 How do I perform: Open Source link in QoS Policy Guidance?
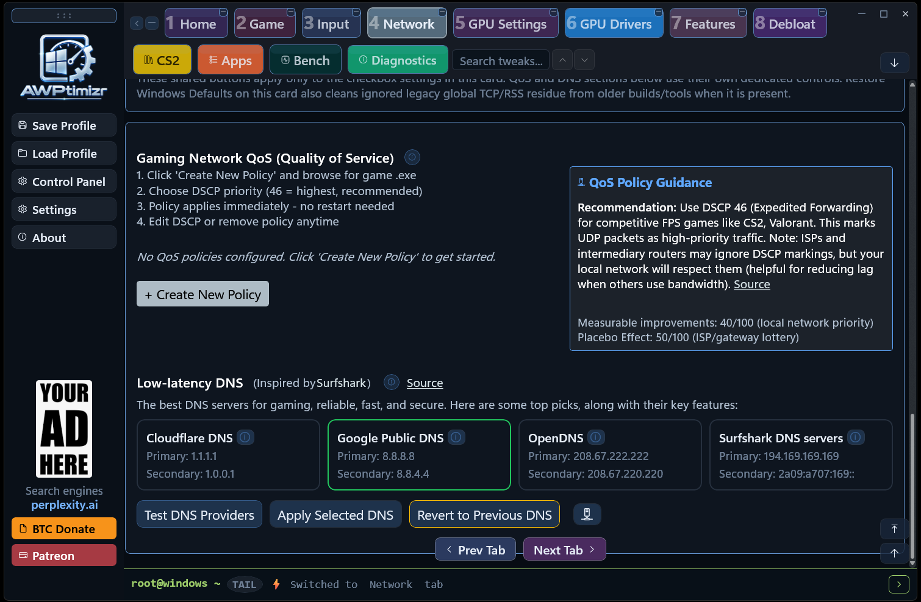click(x=751, y=284)
